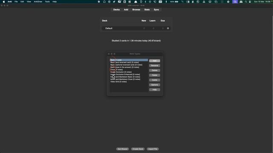Open the AnkiDraw menu
Viewport: 273px width, 153px height.
coord(38,2)
